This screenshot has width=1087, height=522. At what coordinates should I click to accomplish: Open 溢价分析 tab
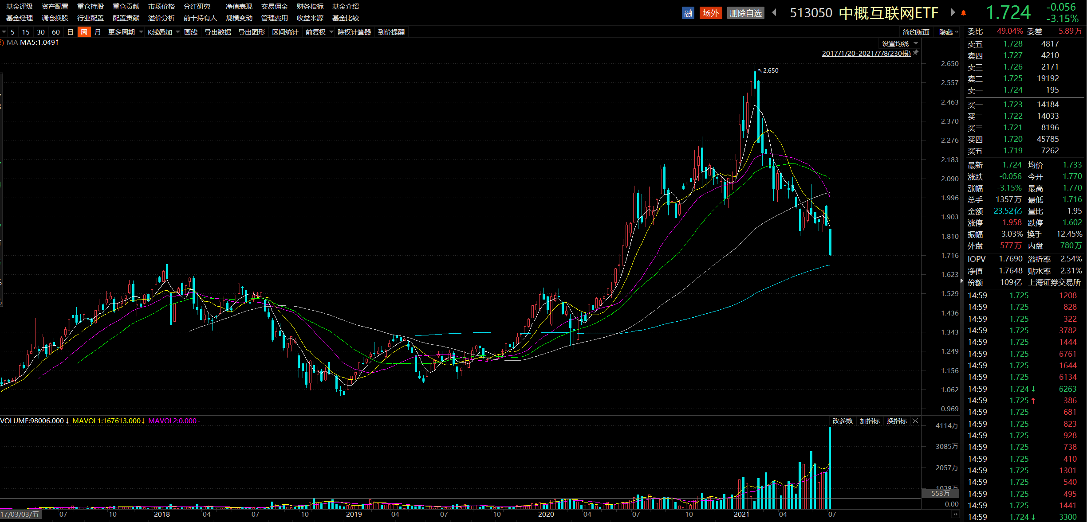(x=161, y=18)
